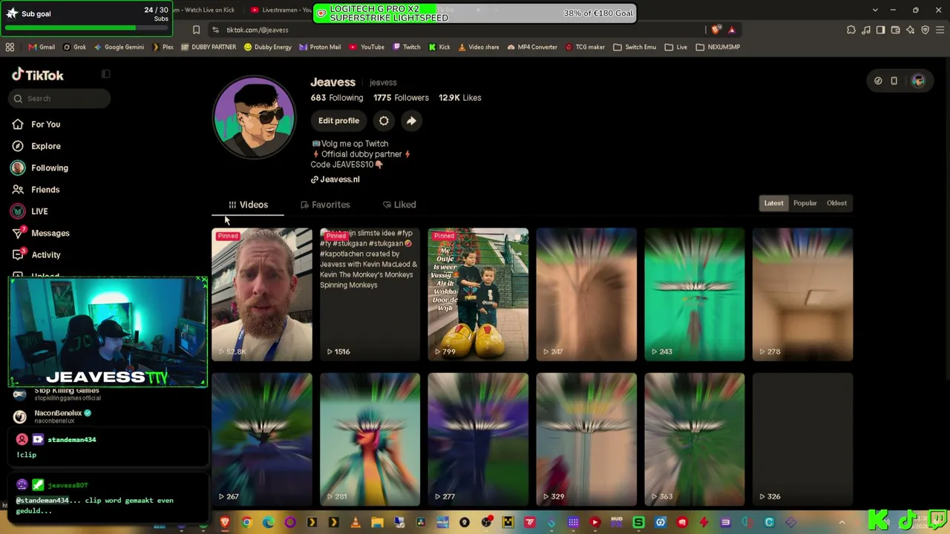Screen dimensions: 950x534
Task: Collapse the TikTok sidebar panel icon
Action: click(105, 73)
